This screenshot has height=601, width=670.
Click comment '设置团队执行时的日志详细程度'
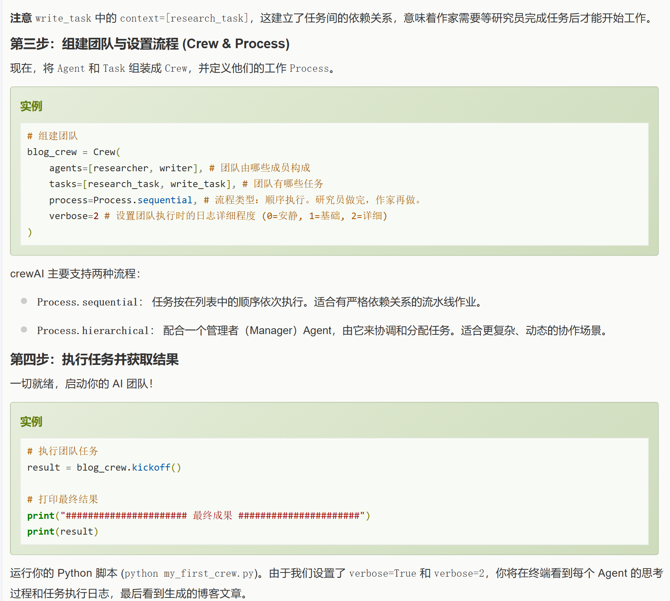(x=186, y=216)
